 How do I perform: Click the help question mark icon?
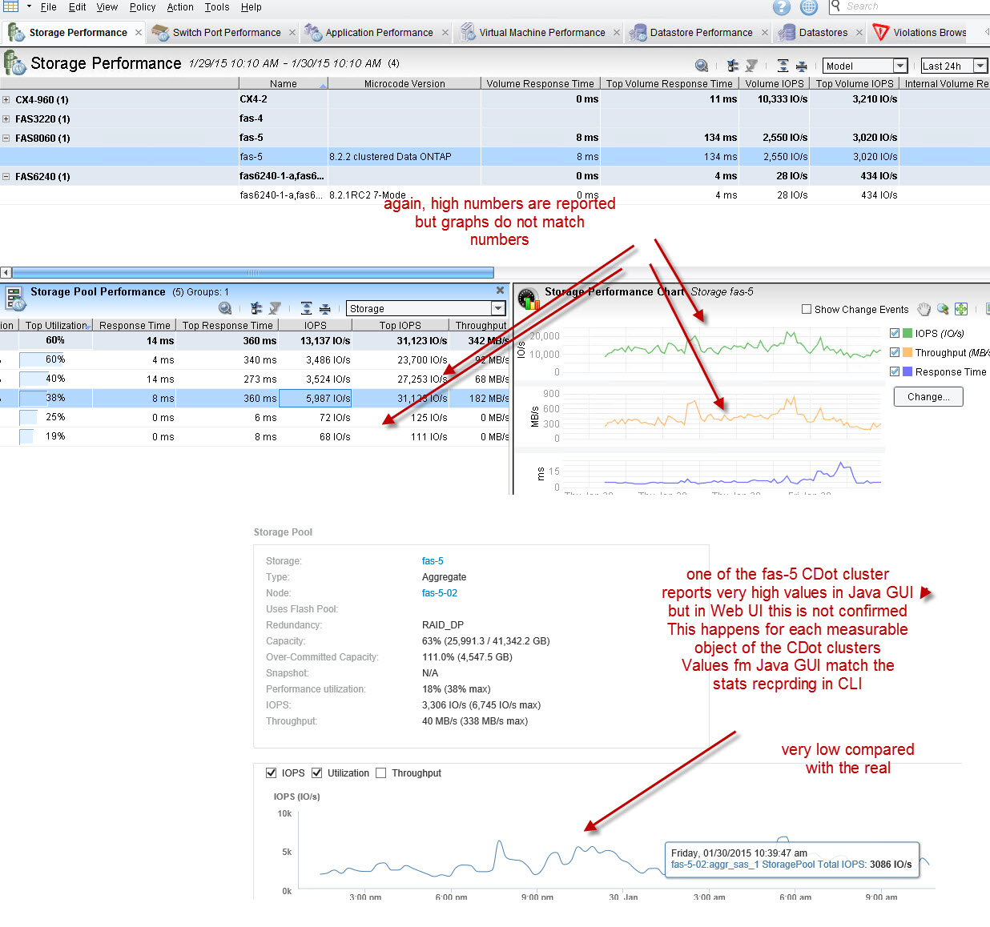pos(782,7)
